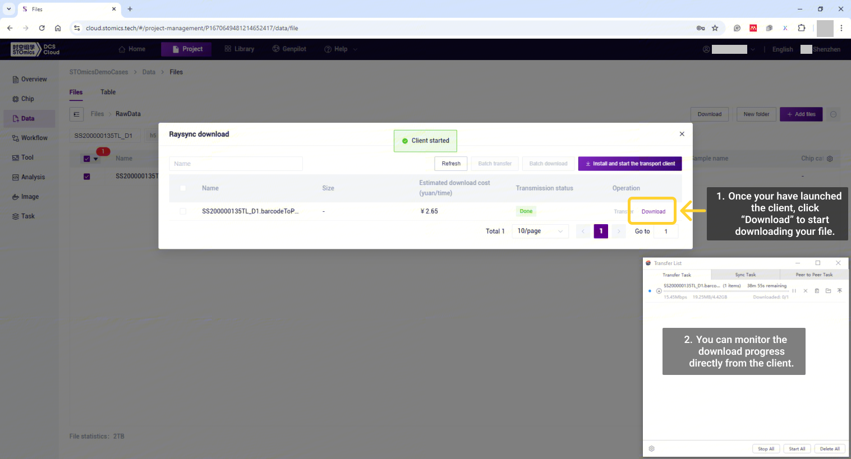This screenshot has width=851, height=459.
Task: Click the Download link in Operation column
Action: 654,211
